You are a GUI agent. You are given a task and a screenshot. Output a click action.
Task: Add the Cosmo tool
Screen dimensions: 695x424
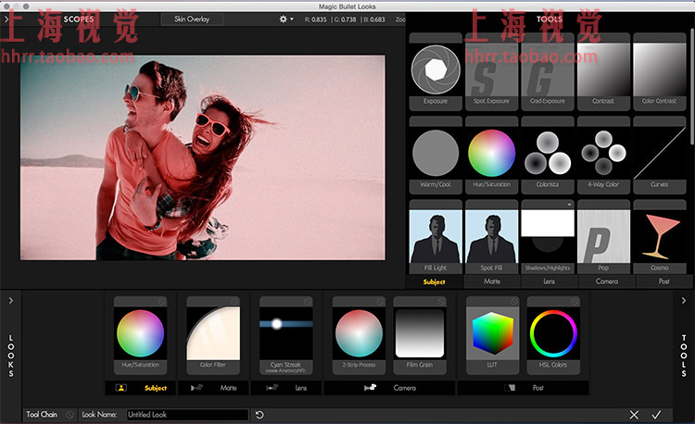point(659,237)
